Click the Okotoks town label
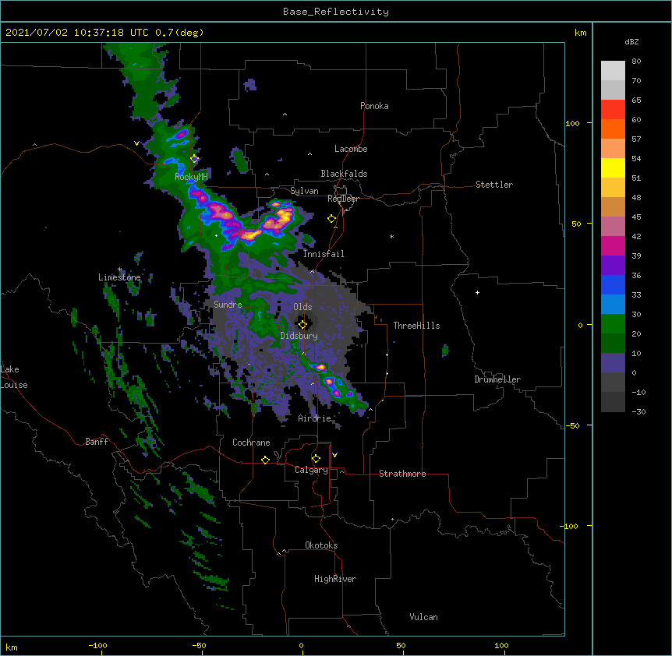This screenshot has height=656, width=672. 321,545
